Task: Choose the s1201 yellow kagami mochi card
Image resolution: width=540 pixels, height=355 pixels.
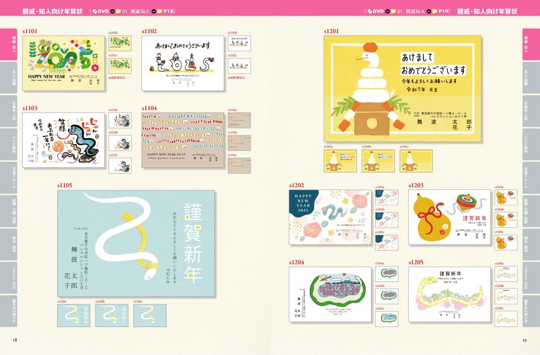Action: (403, 89)
